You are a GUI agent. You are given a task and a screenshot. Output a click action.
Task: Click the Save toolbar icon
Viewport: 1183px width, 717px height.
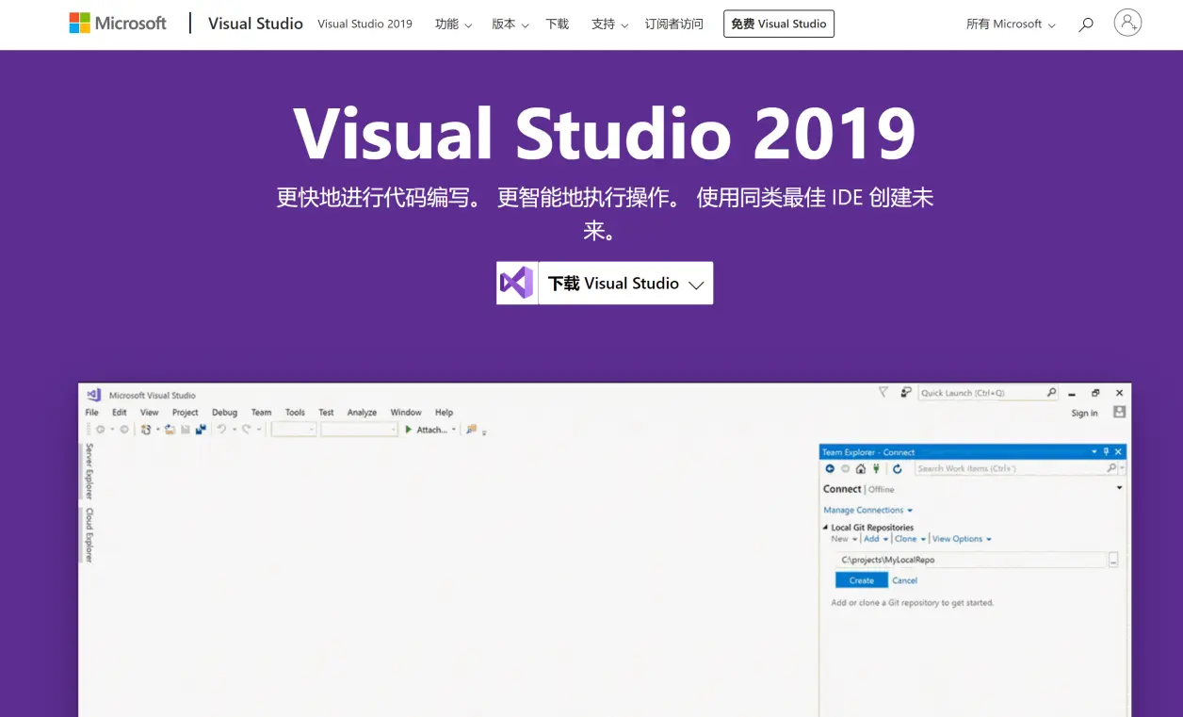click(x=186, y=430)
